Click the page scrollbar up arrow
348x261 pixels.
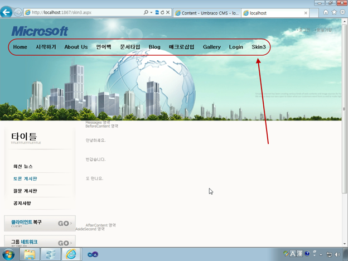pyautogui.click(x=345, y=22)
